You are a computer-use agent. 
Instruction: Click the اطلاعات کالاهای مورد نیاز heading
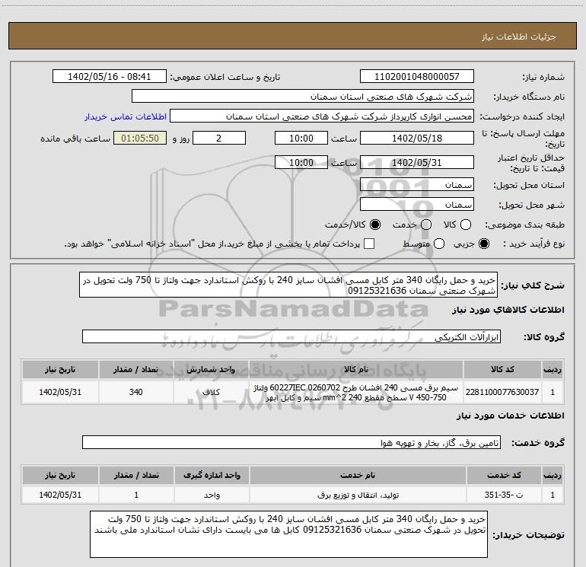point(508,310)
